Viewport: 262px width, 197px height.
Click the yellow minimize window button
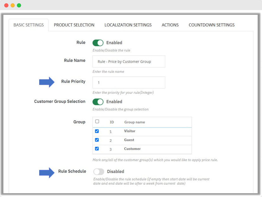click(13, 5)
